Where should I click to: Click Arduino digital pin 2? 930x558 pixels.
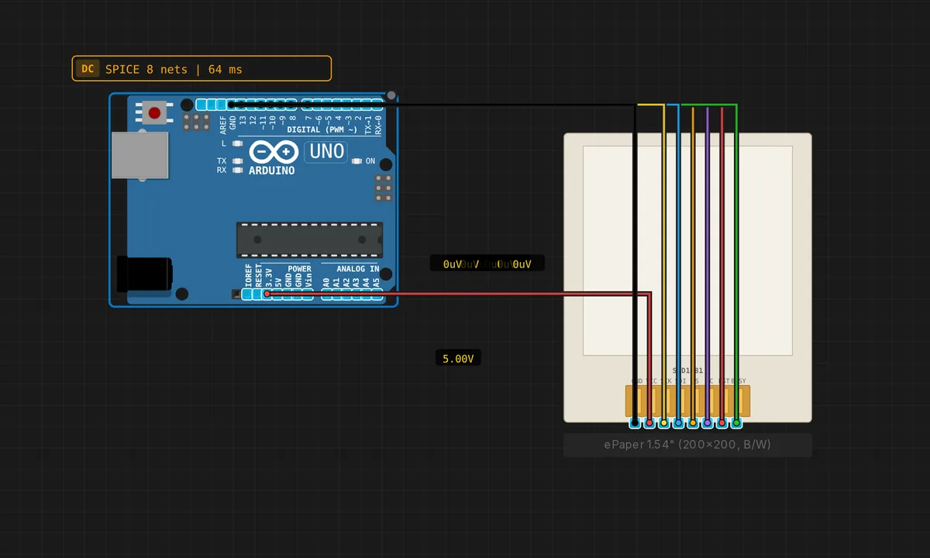[x=357, y=105]
